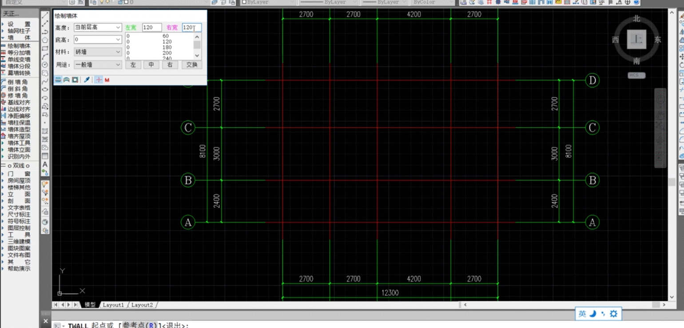
Task: Choose the rectangular wall drawing mode icon
Action: click(x=75, y=80)
